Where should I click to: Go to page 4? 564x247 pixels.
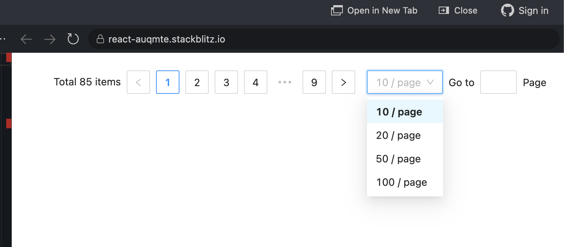coord(256,82)
